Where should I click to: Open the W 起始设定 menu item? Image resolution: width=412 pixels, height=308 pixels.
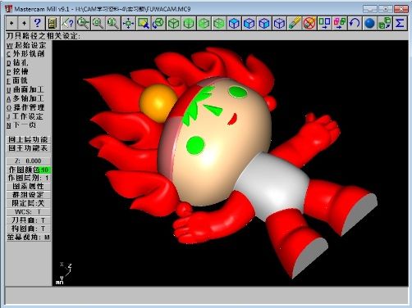click(x=26, y=45)
